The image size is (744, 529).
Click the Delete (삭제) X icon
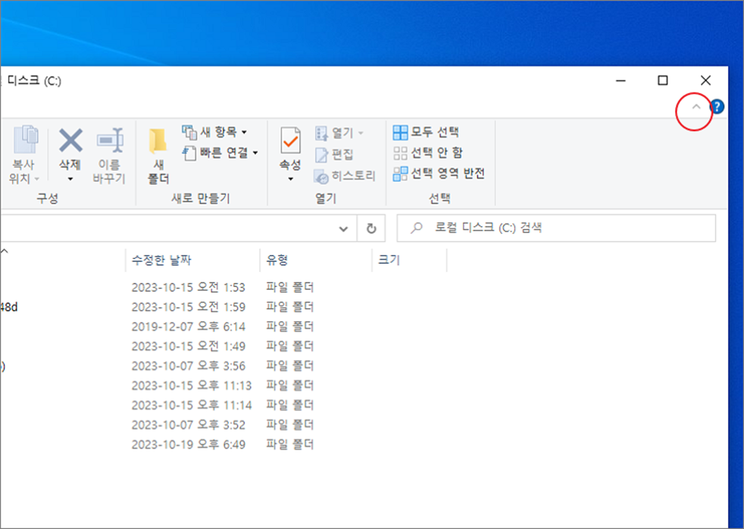coord(70,141)
